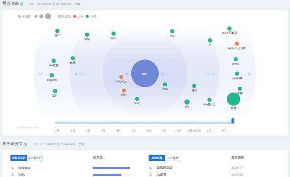Screen dimensions: 290x177
Task: Click the 推广 bubble
Action: coord(58,31)
